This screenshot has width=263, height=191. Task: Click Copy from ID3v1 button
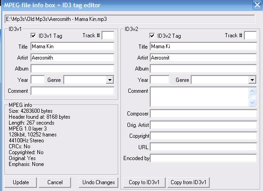(188, 182)
